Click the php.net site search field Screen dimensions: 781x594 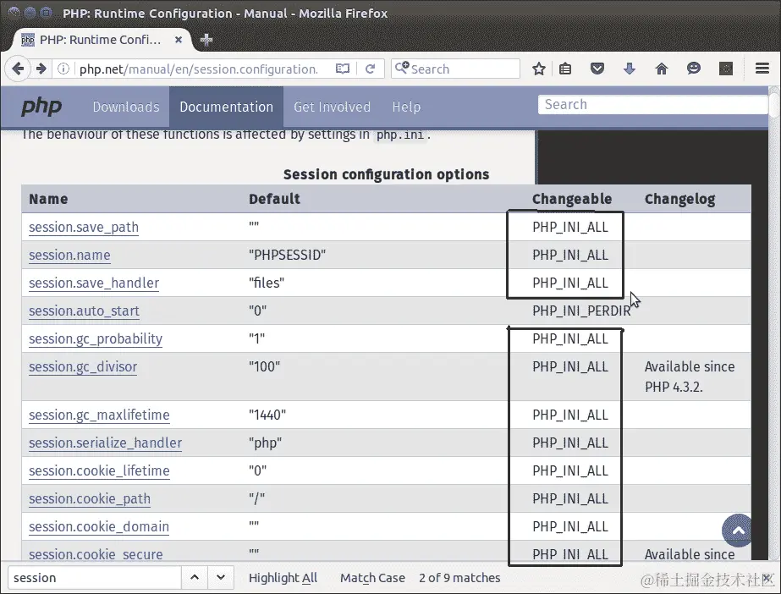pos(652,105)
